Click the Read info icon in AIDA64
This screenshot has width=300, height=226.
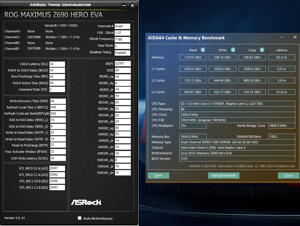(x=203, y=50)
